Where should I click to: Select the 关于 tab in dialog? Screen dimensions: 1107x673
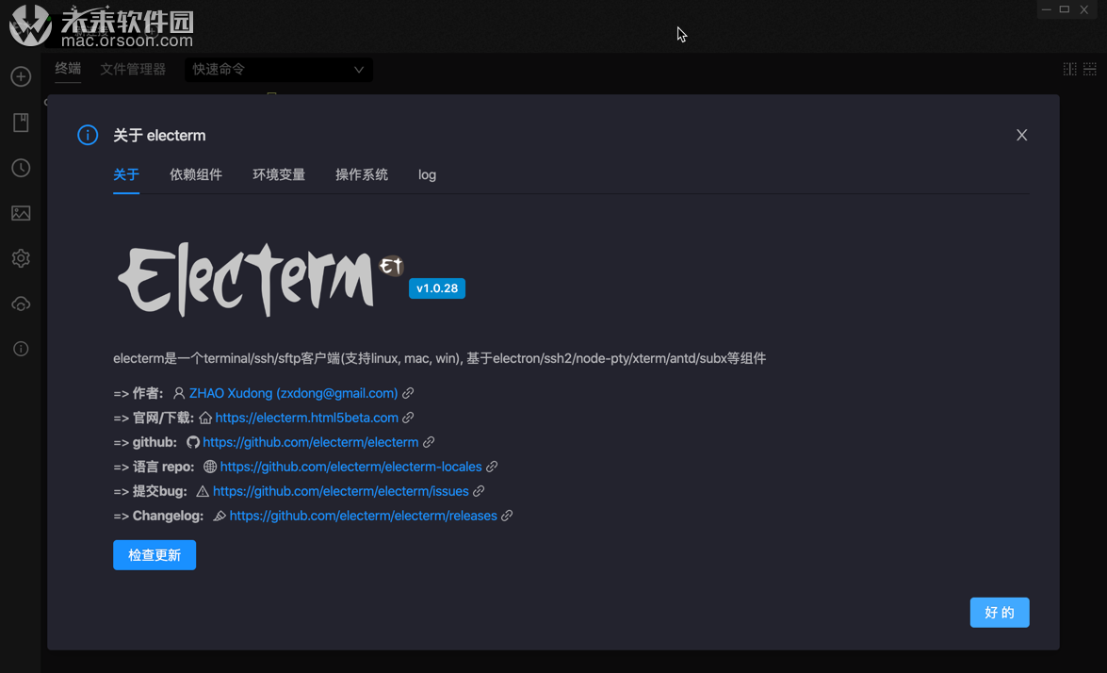pyautogui.click(x=126, y=174)
